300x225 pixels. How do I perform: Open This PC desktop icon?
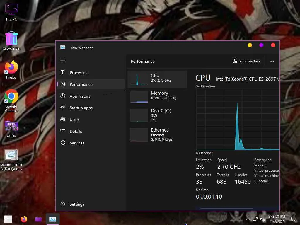(11, 12)
